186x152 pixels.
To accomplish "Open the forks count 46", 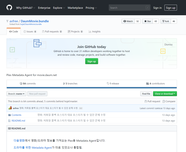I will pyautogui.click(x=174, y=21).
